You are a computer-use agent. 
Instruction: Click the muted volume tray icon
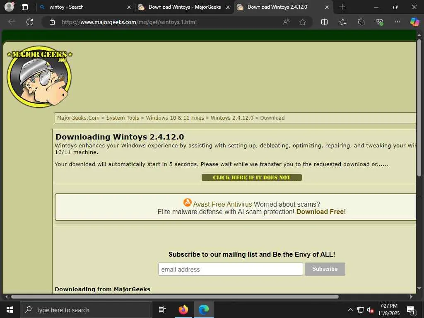370,310
